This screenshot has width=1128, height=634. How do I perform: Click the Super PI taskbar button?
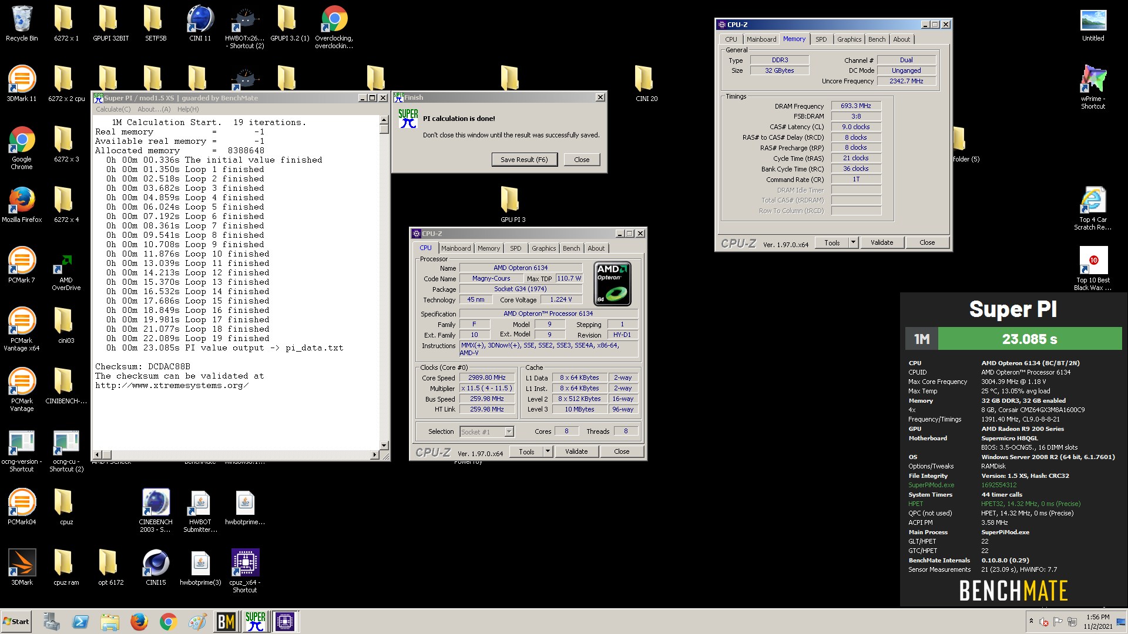(256, 622)
